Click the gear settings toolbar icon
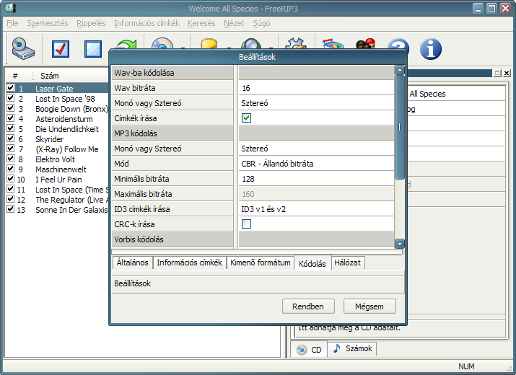Screen dimensions: 516x375 click(295, 43)
